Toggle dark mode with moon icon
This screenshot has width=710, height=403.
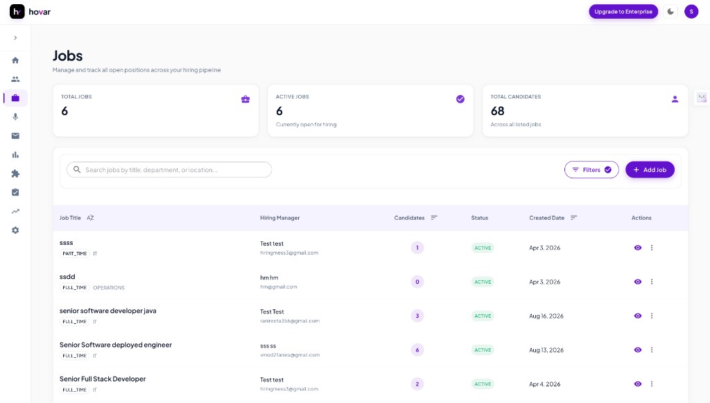pos(670,12)
